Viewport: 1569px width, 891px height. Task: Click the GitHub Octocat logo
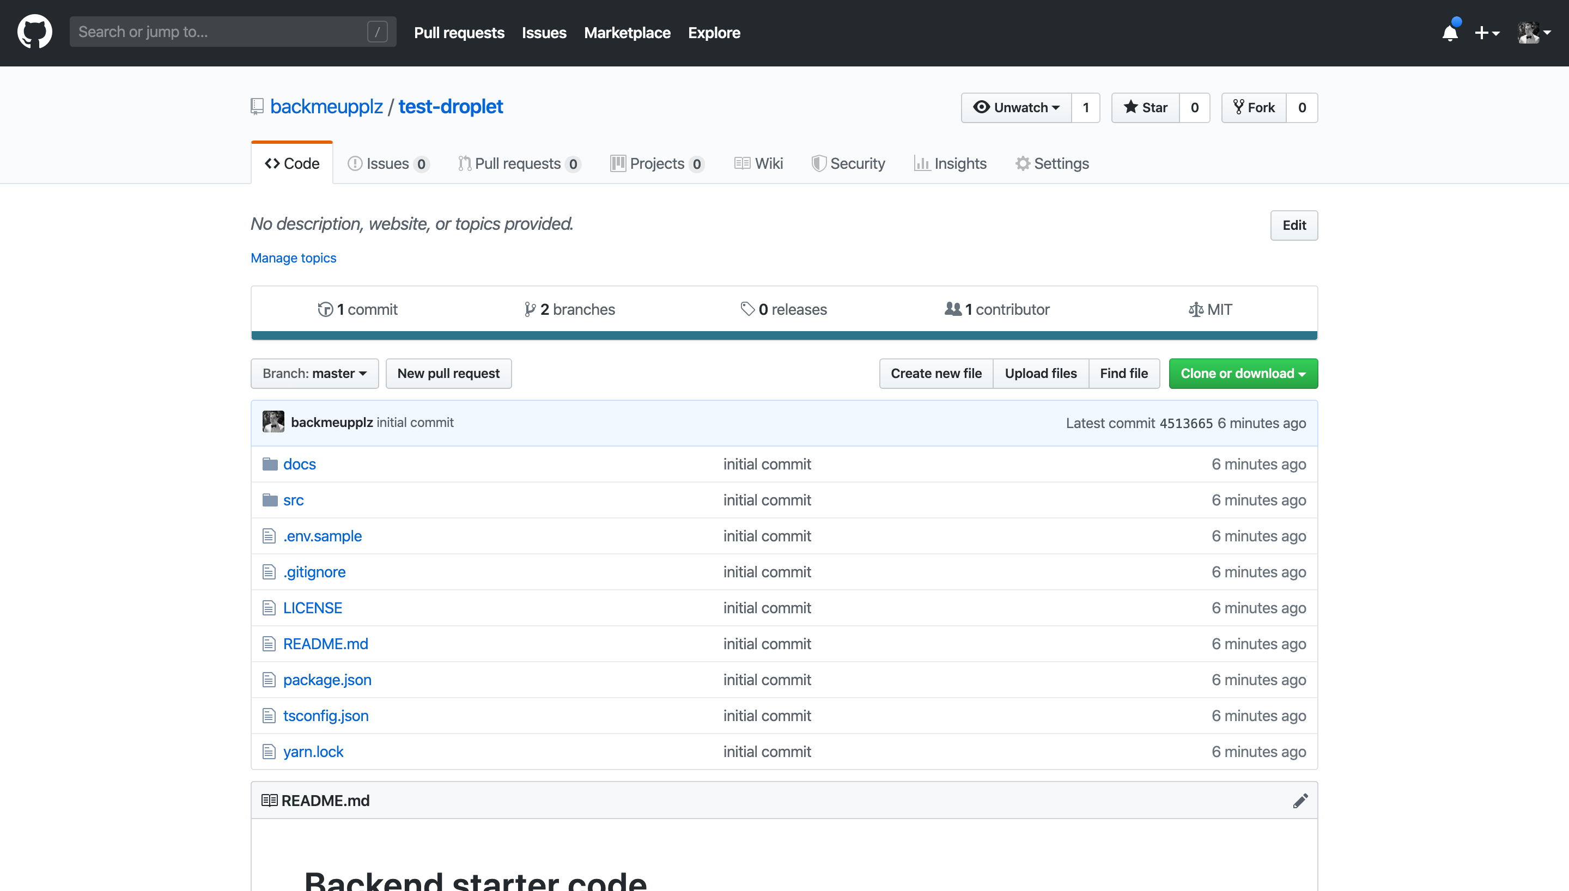click(35, 32)
